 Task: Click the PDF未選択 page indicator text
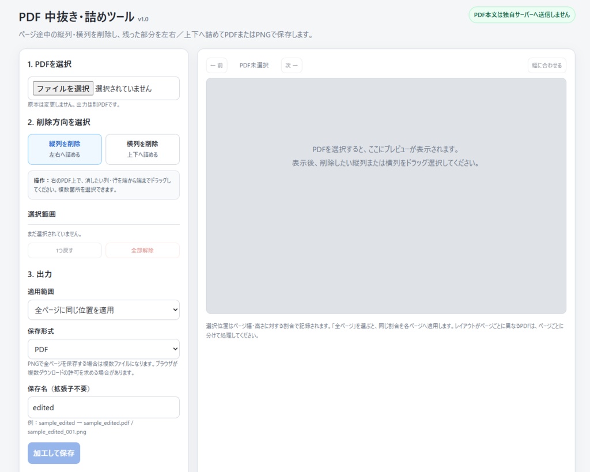[x=254, y=66]
